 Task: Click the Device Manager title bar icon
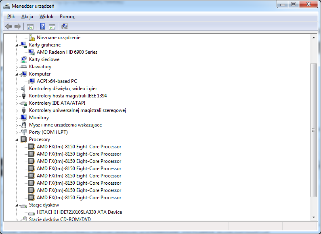coord(6,6)
